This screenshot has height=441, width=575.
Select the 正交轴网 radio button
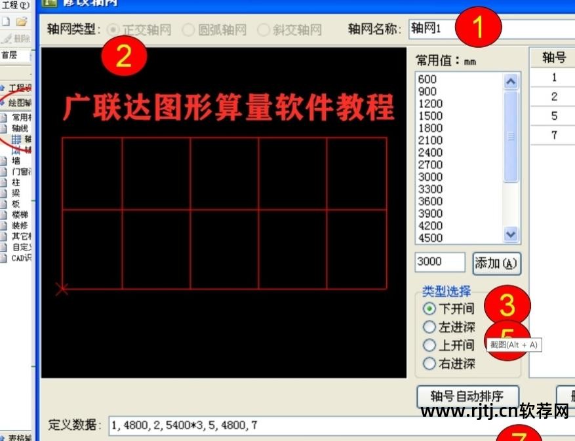[x=113, y=29]
